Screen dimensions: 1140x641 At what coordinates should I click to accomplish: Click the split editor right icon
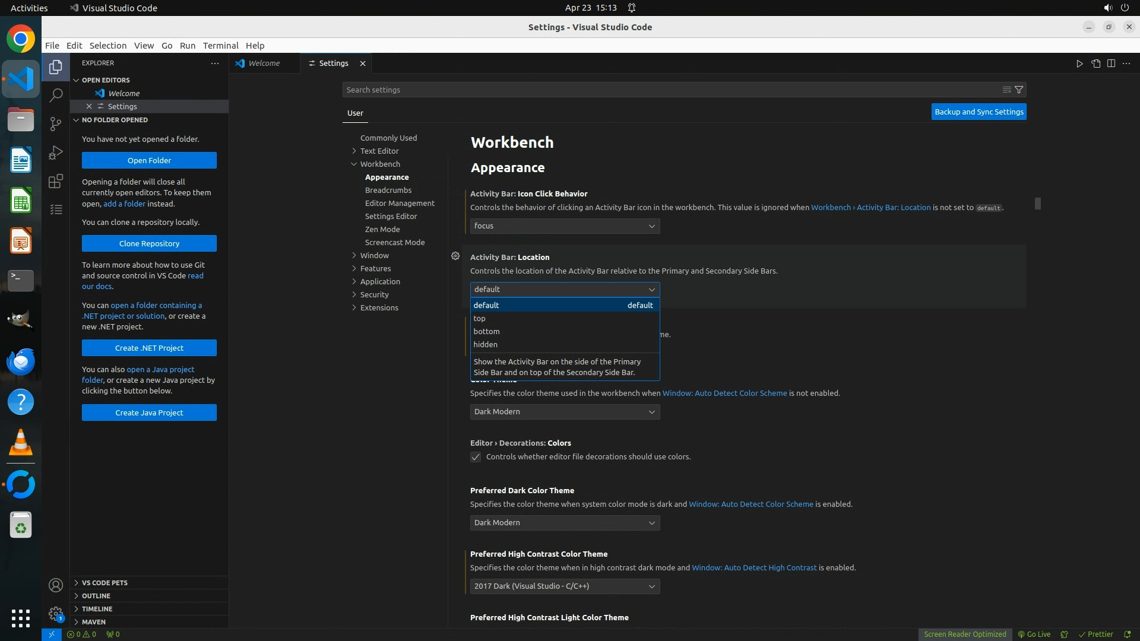tap(1111, 64)
